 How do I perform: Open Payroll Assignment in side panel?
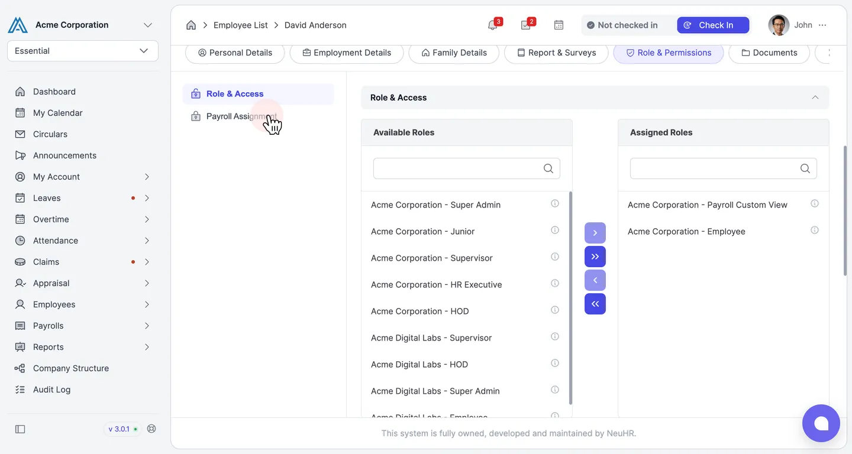(258, 116)
